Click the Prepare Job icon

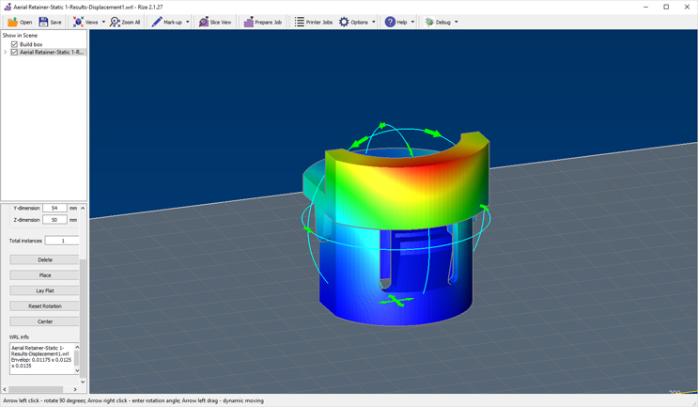coord(249,22)
